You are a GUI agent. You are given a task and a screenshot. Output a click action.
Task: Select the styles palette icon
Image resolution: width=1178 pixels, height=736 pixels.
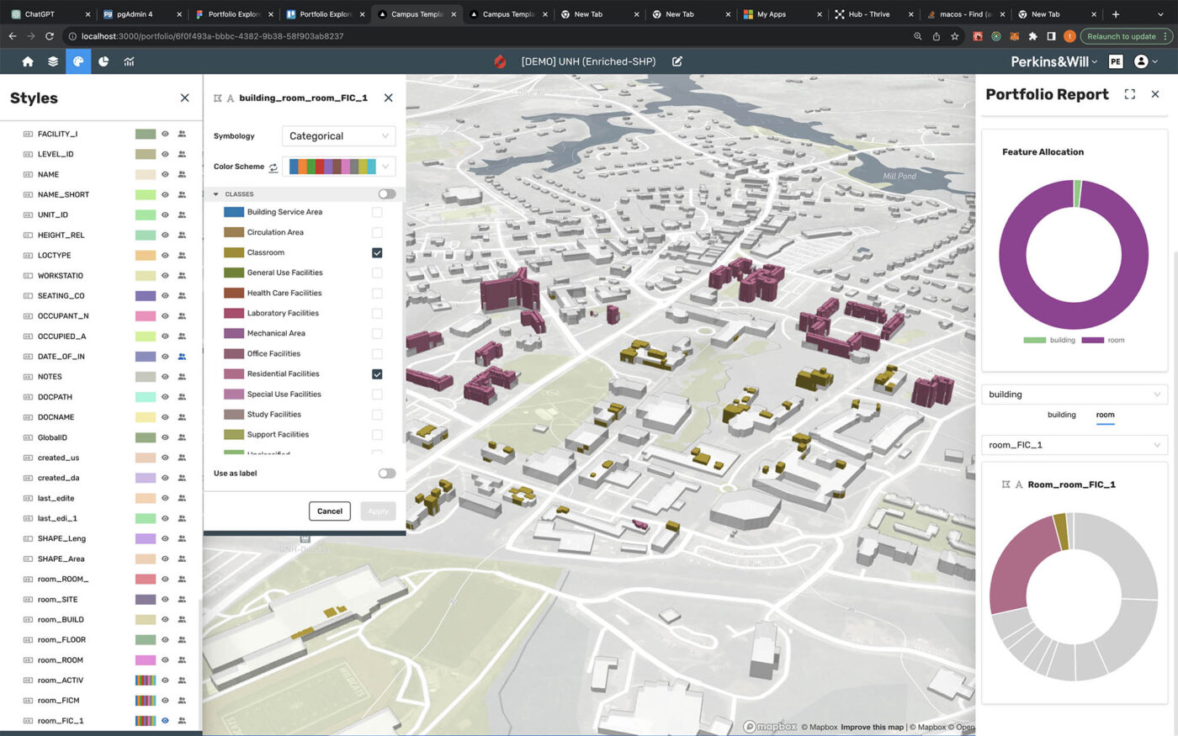[x=78, y=61]
